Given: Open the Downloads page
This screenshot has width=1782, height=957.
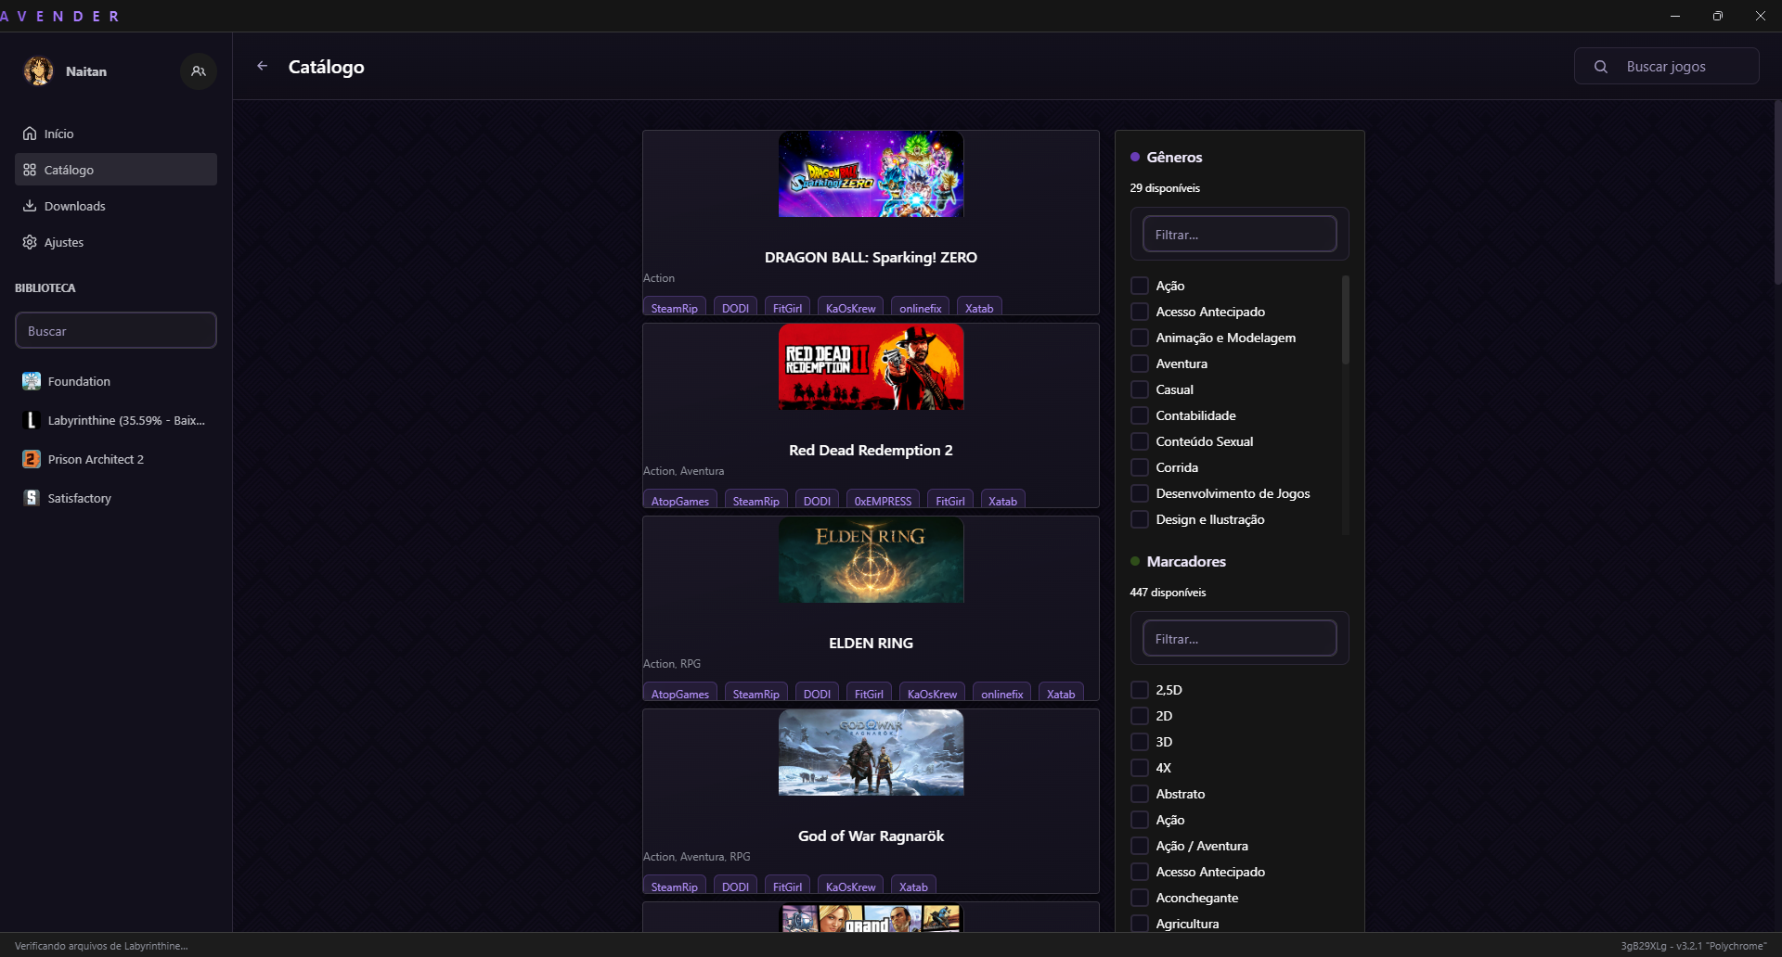Looking at the screenshot, I should click(74, 206).
